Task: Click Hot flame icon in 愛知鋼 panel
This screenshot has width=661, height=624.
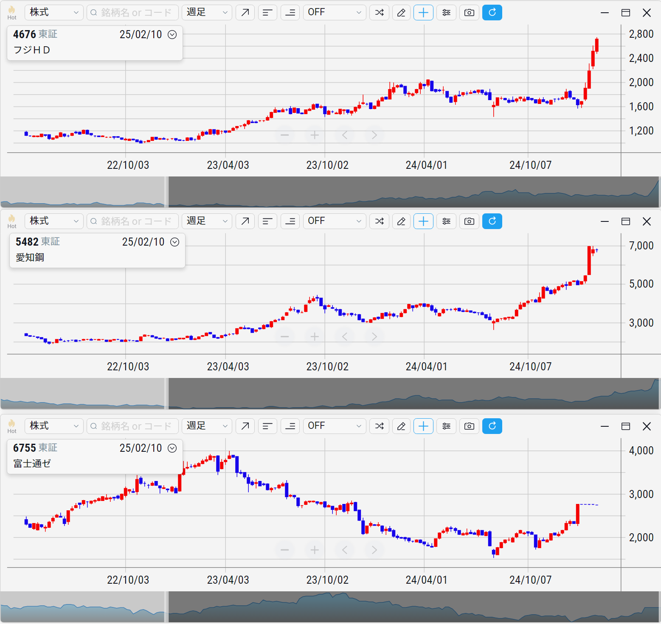Action: point(12,221)
